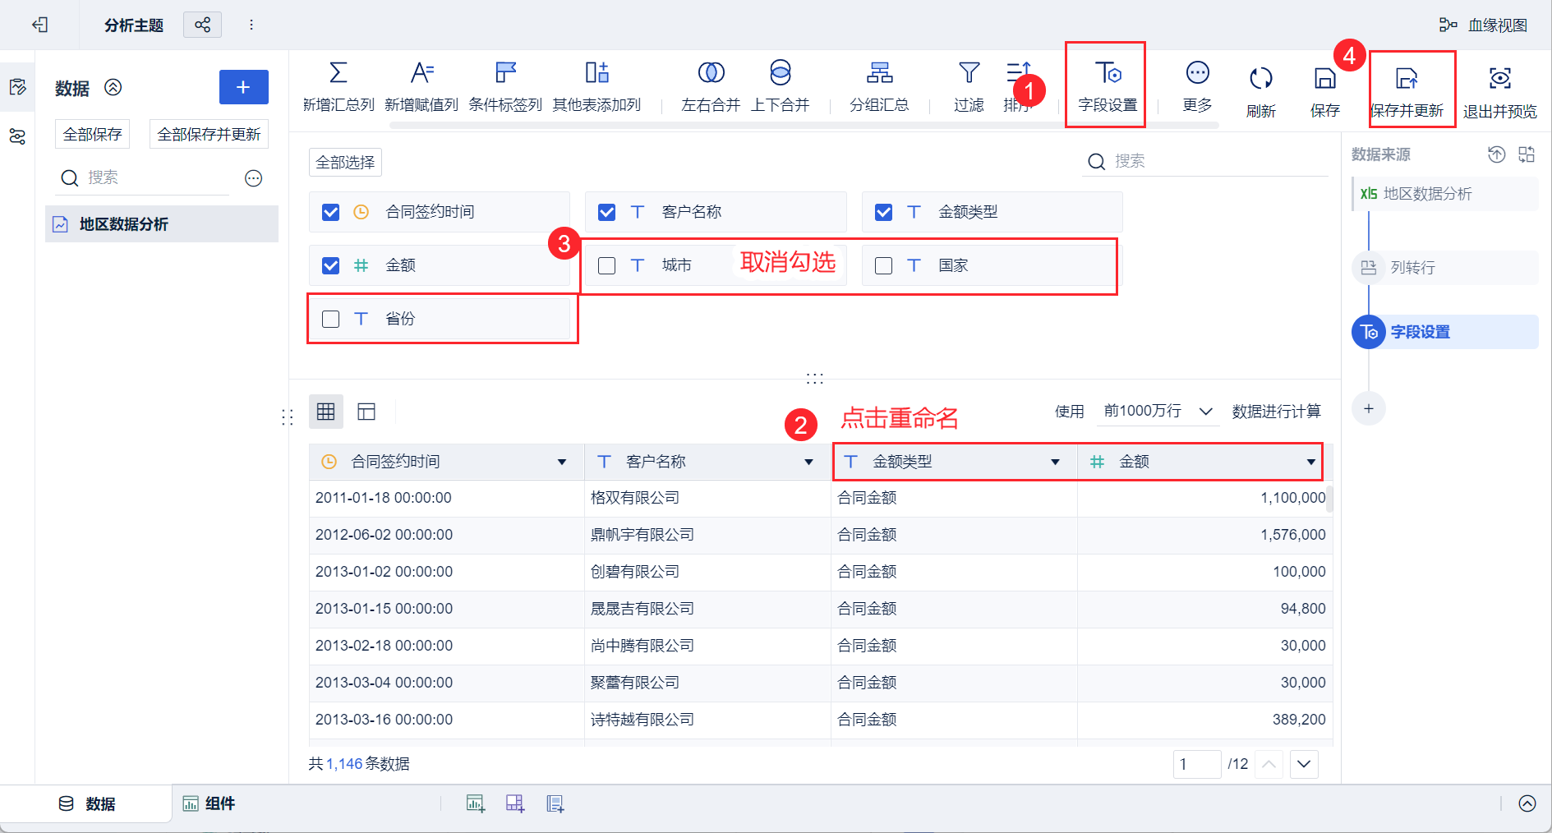Click the add chart component icon

476,803
